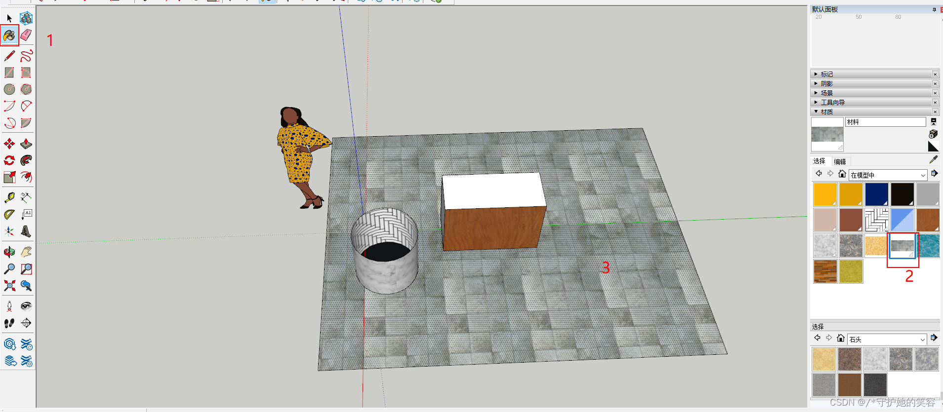The width and height of the screenshot is (943, 412).
Task: Select the Rectangle tool
Action: pos(9,73)
